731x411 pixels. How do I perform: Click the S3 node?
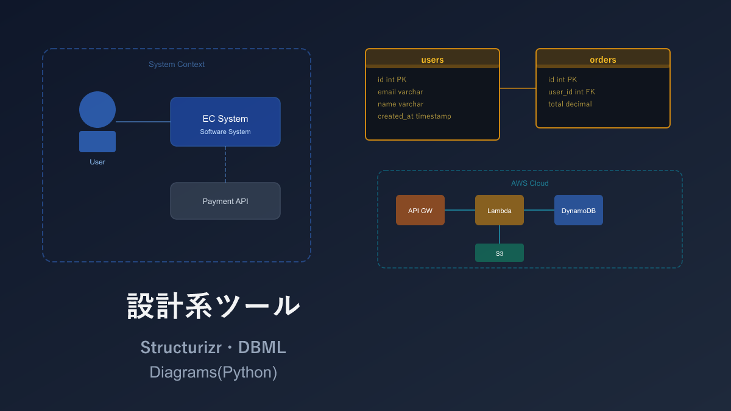[500, 253]
